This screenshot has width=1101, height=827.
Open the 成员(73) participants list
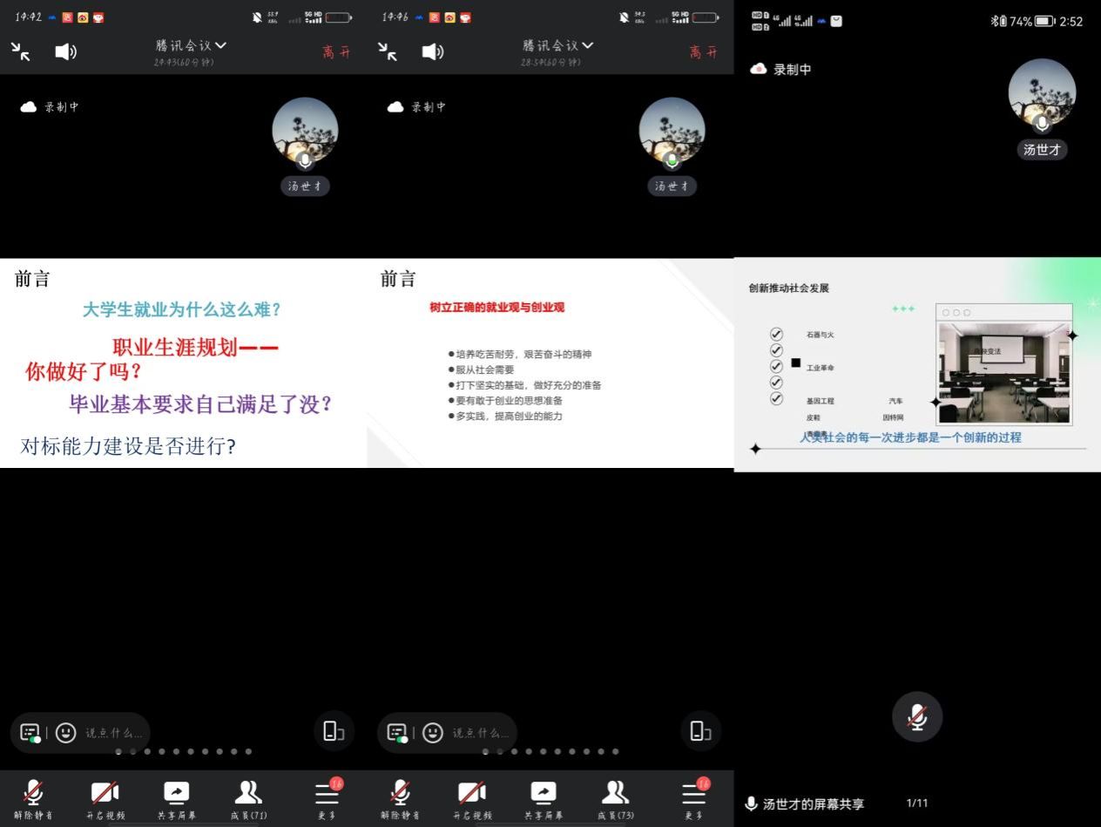(x=615, y=798)
